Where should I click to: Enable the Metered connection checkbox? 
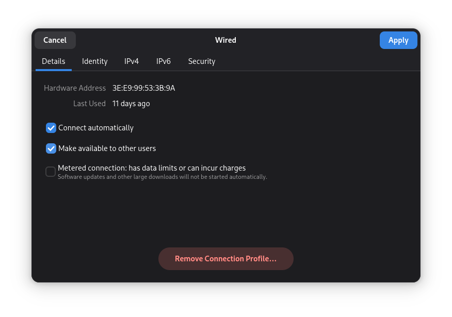(51, 172)
